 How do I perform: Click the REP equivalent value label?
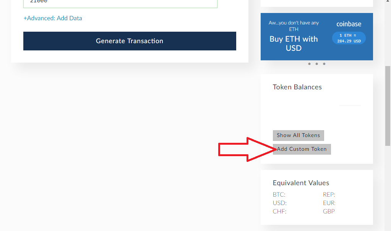[x=329, y=195]
